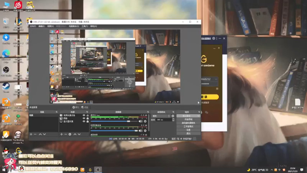This screenshot has height=173, width=307.
Task: Click the transition duration 300 ms field
Action: coord(164,120)
